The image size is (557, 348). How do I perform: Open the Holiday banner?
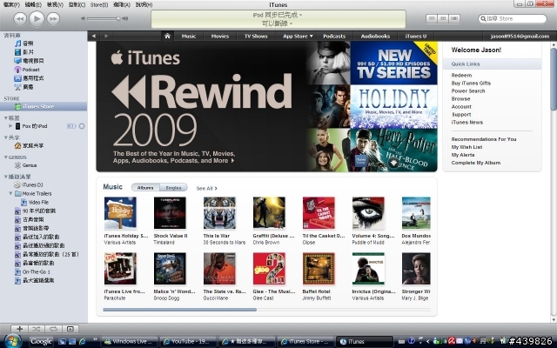point(393,106)
